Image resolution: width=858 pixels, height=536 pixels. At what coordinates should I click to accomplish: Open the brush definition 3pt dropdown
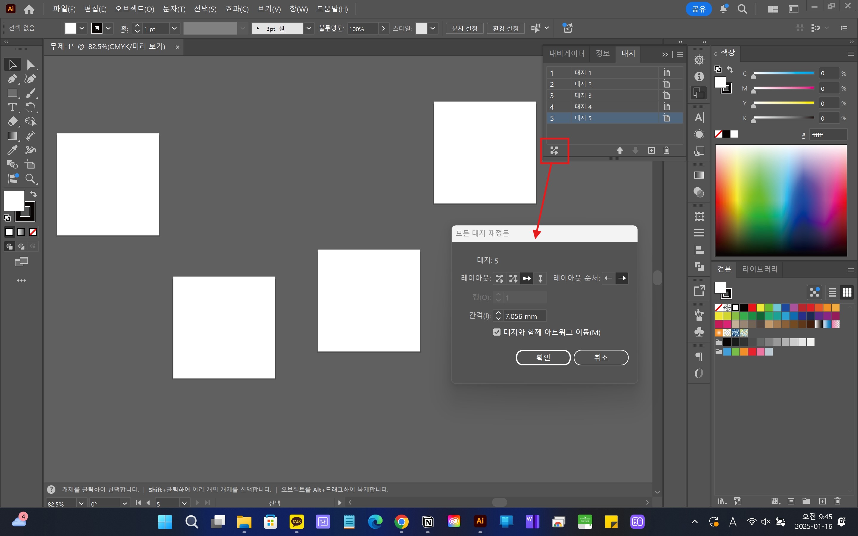[309, 28]
